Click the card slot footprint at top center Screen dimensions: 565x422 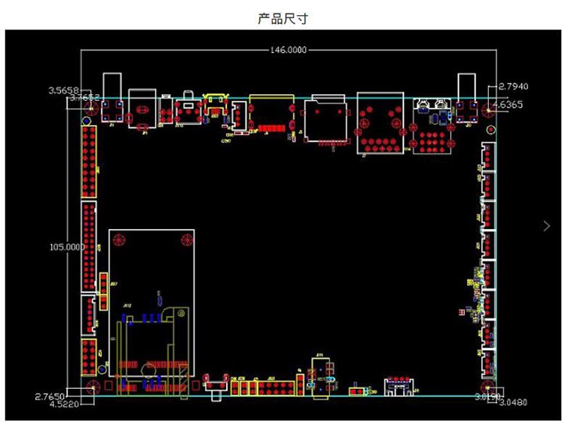click(324, 121)
